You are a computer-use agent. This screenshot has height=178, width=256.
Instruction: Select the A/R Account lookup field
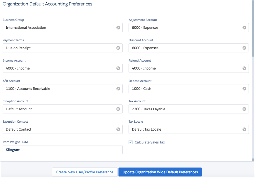(x=63, y=89)
